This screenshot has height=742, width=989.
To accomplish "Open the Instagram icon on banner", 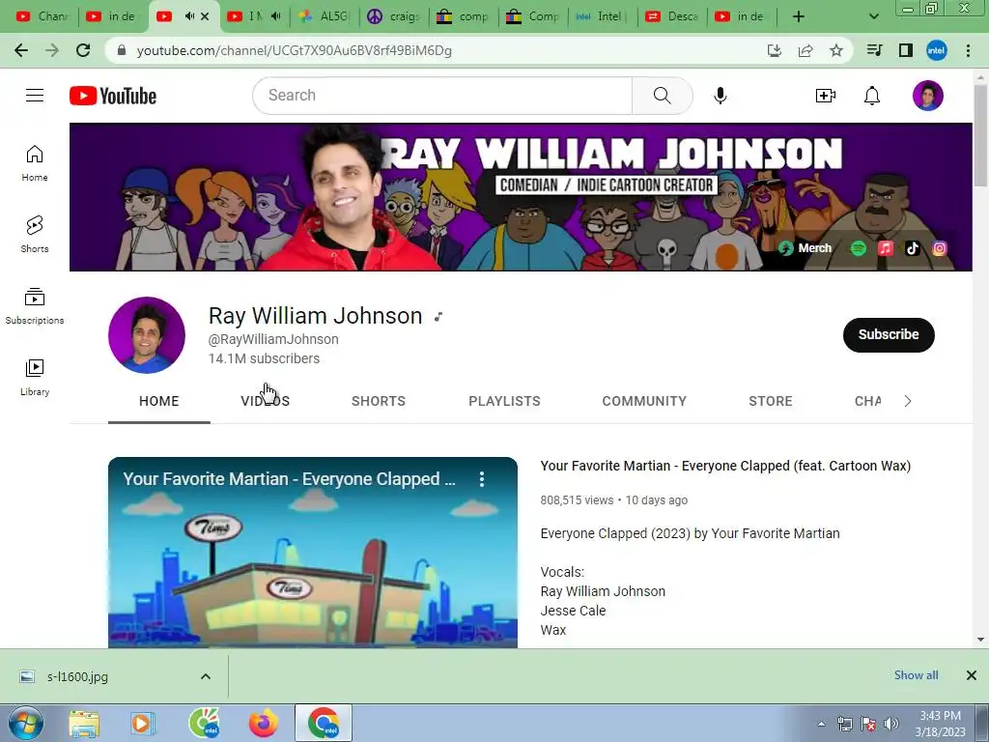I will 940,248.
